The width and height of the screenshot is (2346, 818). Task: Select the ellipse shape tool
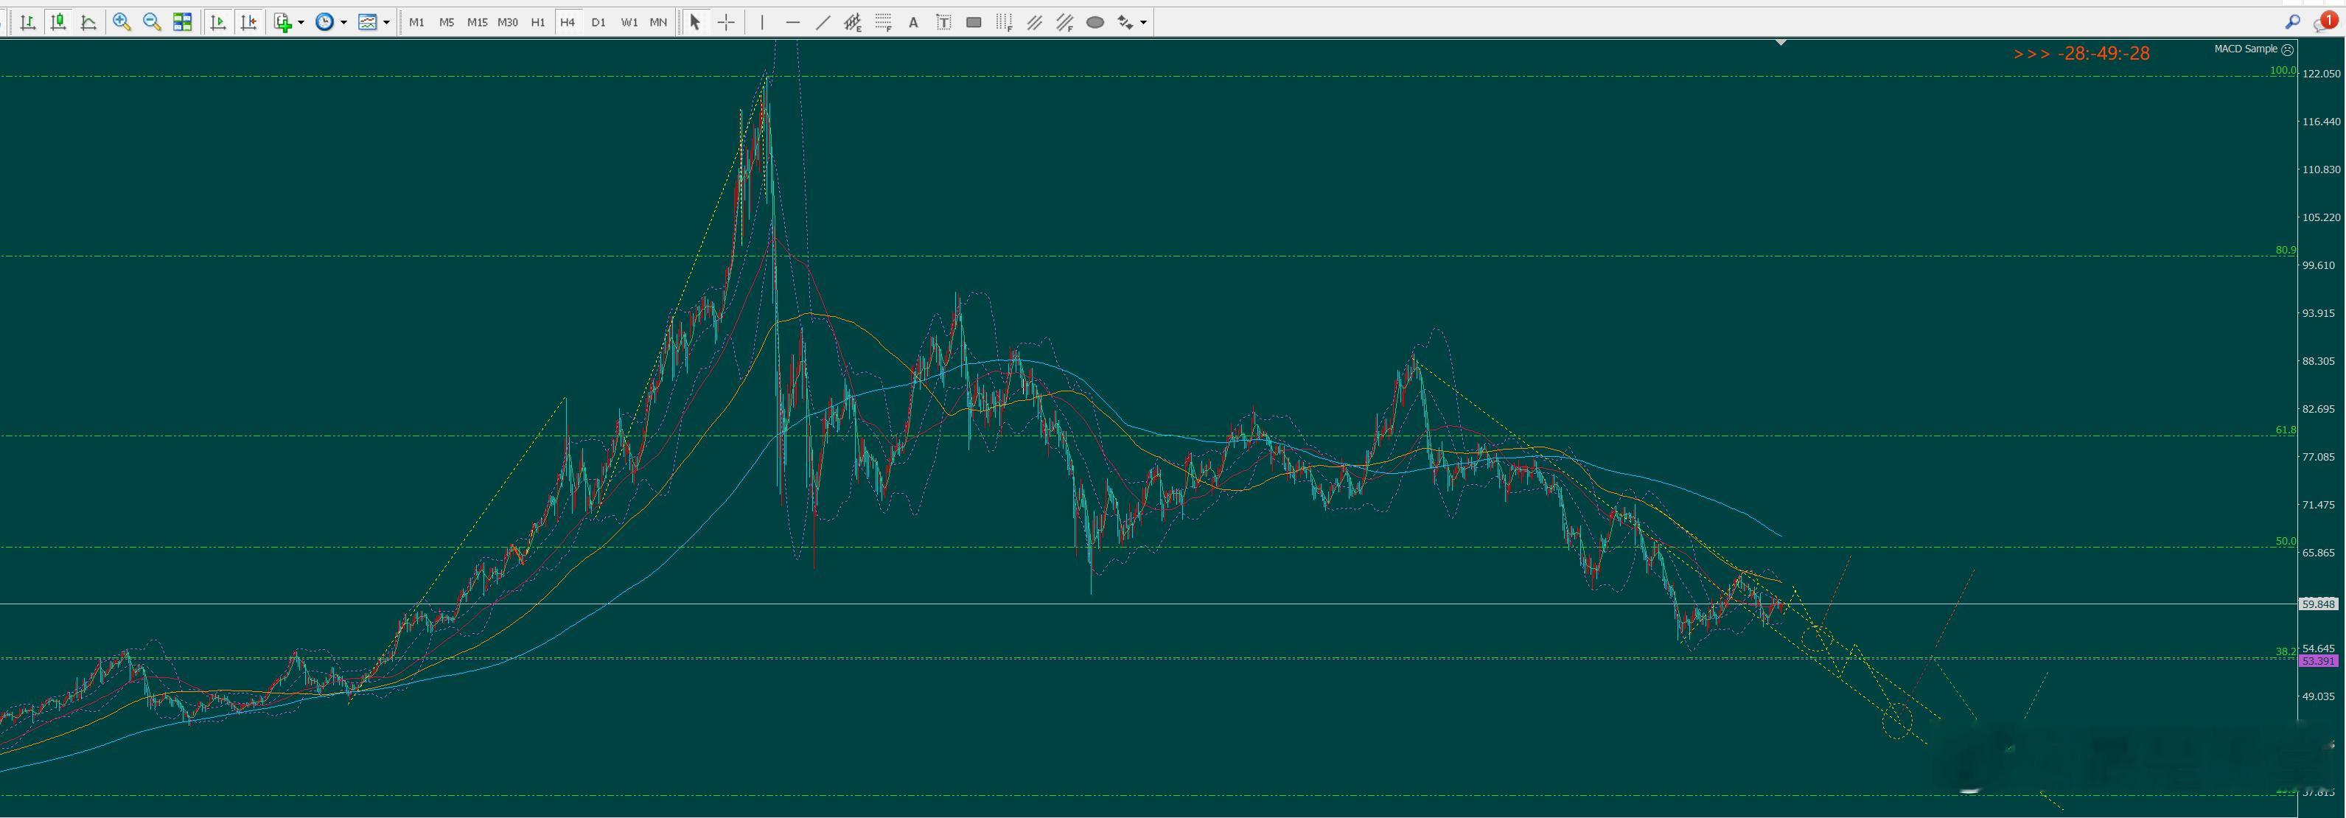pos(1095,22)
